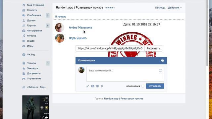Open Друзья in sidebar
The height and width of the screenshot is (119, 212).
31,20
